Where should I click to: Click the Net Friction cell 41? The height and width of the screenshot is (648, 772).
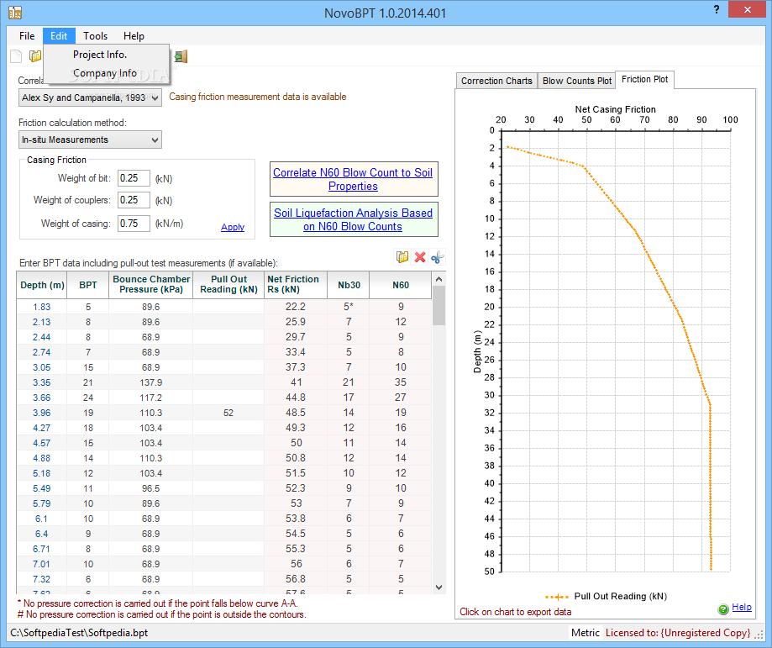coord(296,382)
